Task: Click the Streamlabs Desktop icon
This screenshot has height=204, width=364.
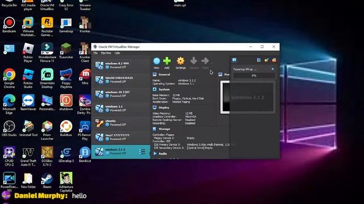Action: tap(47, 79)
